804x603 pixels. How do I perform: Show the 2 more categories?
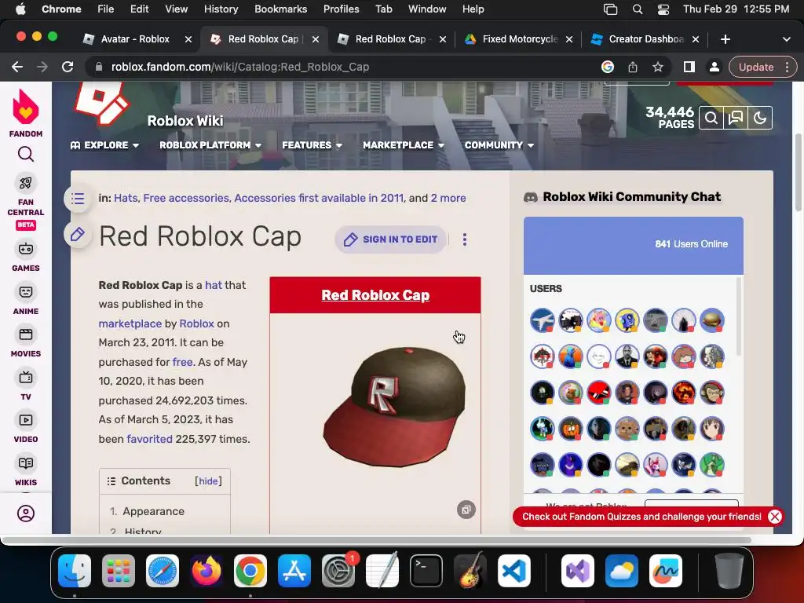coord(448,198)
